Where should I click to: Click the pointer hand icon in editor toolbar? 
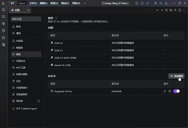[175, 10]
